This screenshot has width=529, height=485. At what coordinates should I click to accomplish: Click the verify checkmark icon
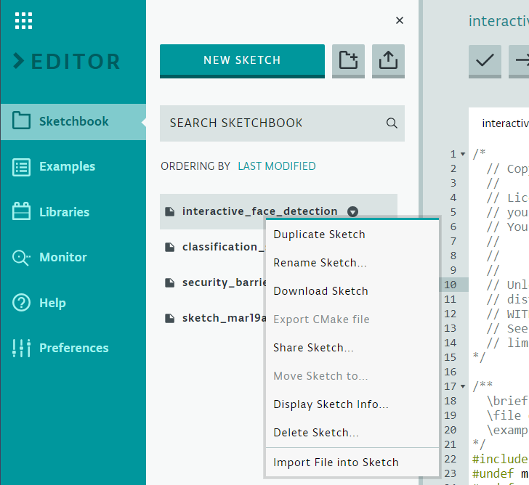[x=485, y=61]
